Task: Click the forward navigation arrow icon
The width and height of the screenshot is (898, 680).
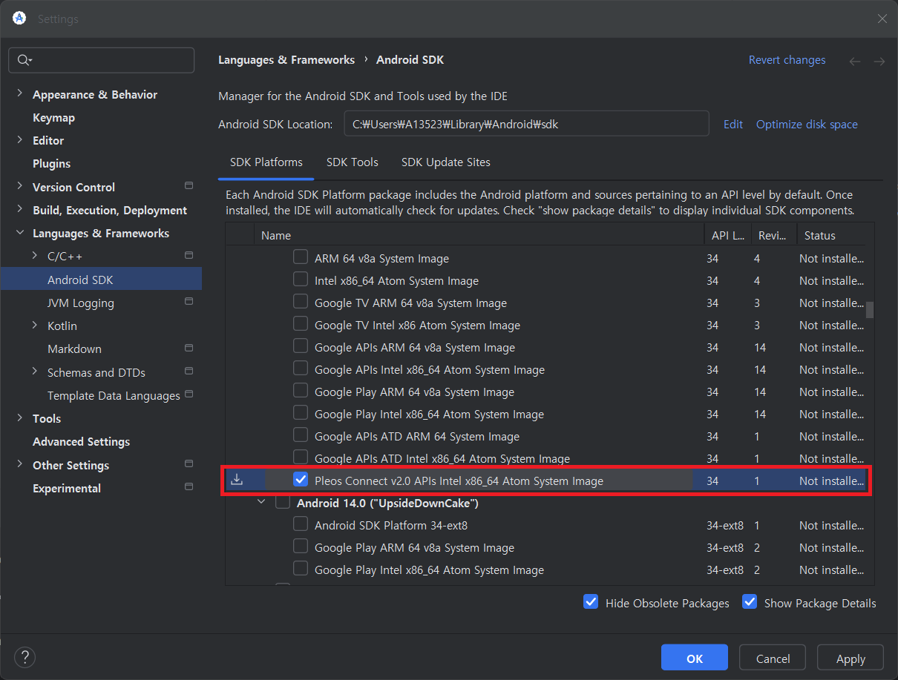Action: pyautogui.click(x=879, y=62)
